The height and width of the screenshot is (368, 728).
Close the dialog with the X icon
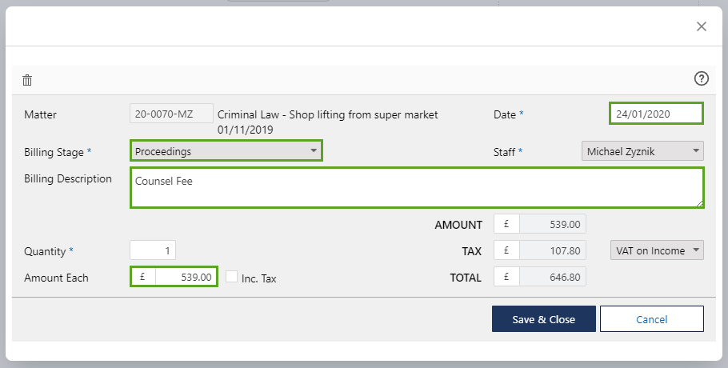pyautogui.click(x=702, y=26)
